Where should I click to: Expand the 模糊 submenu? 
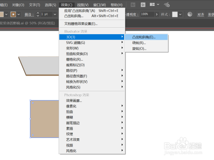(x=92, y=117)
